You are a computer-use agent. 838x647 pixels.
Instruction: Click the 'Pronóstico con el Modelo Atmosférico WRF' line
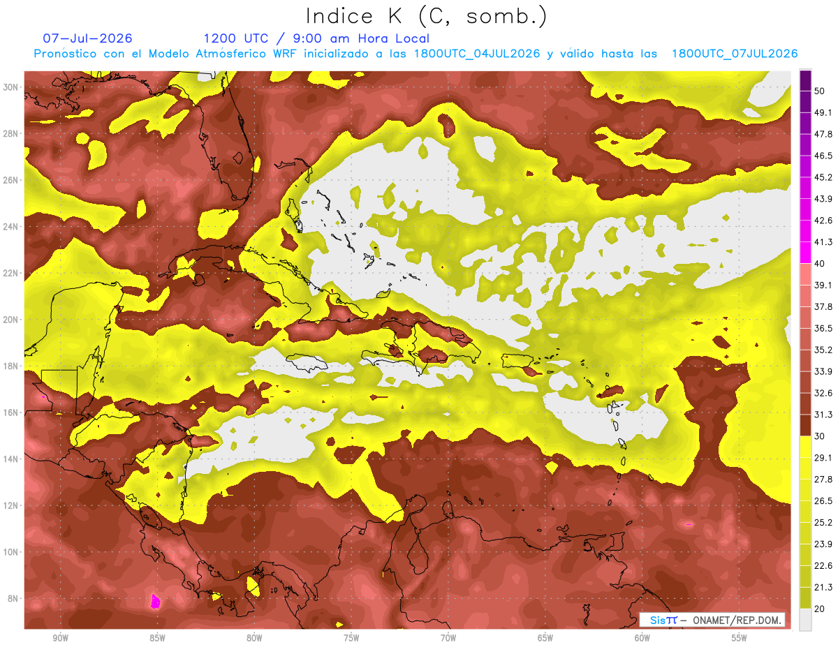[x=416, y=54]
